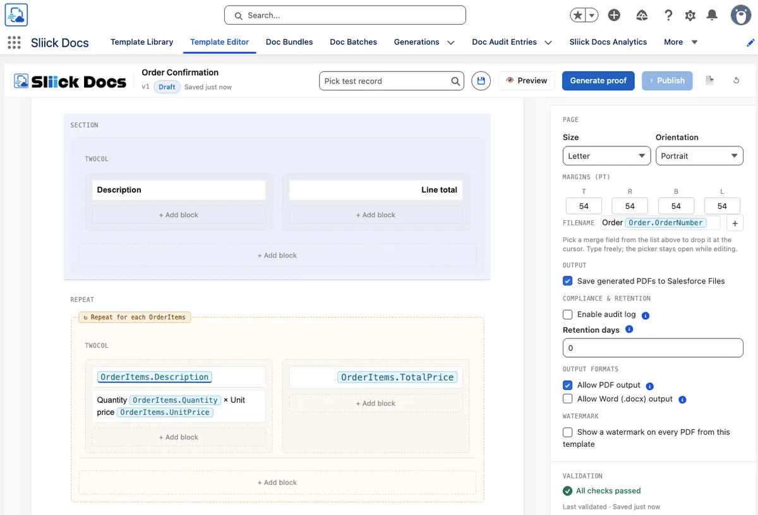Image resolution: width=758 pixels, height=515 pixels.
Task: Click the Preview button
Action: pyautogui.click(x=526, y=81)
